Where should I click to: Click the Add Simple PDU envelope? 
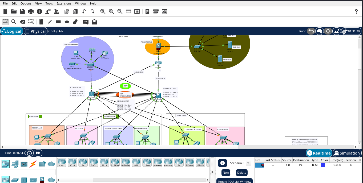[86, 22]
